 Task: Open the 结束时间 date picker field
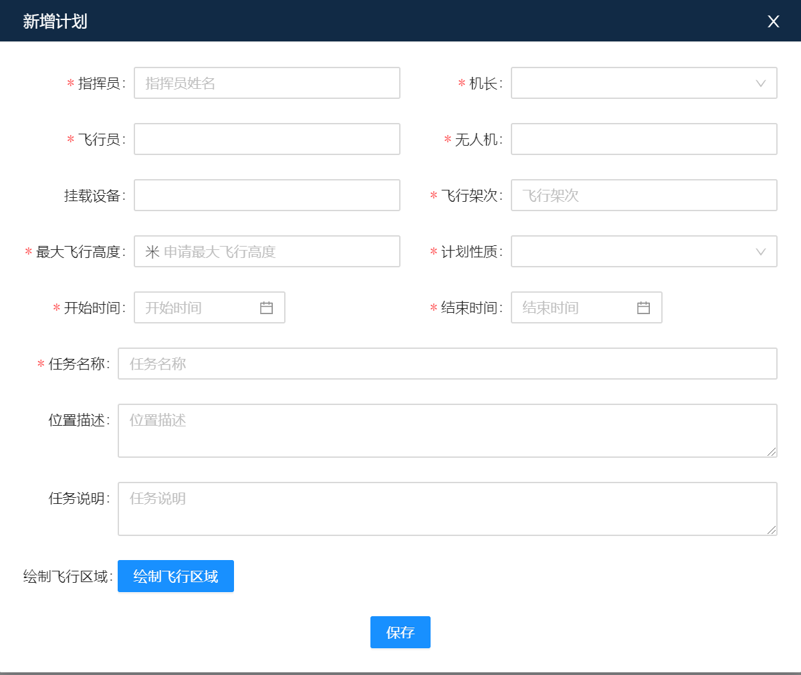click(574, 307)
